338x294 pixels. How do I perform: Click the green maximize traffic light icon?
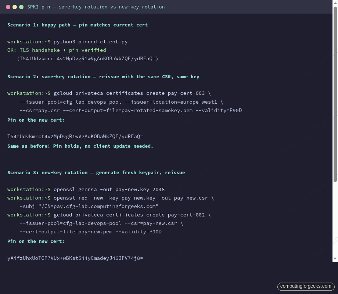tap(21, 6)
